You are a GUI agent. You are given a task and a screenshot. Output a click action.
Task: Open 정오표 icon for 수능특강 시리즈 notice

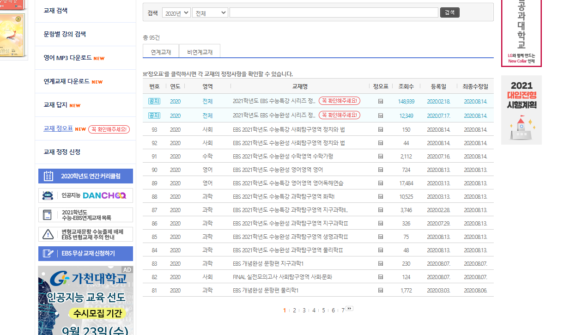click(381, 101)
